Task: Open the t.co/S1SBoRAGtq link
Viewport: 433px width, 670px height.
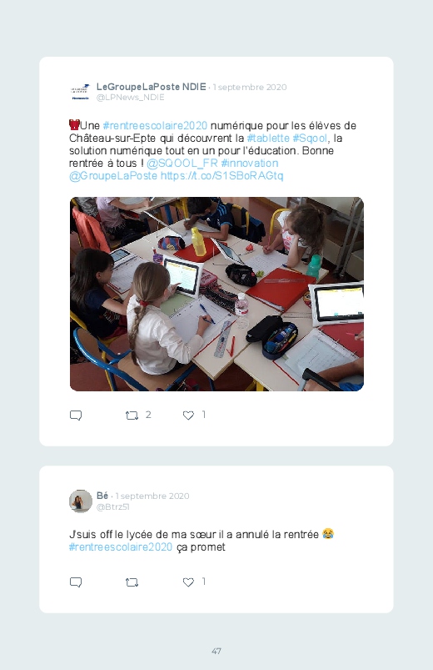Action: click(x=221, y=175)
